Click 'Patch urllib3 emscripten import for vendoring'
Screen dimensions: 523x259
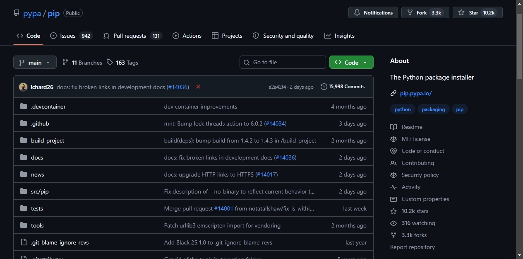pyautogui.click(x=222, y=225)
